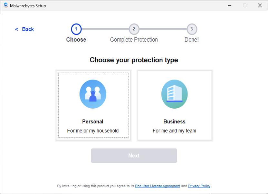The width and height of the screenshot is (268, 194).
Task: Click the Personal household people icon
Action: [x=93, y=94]
